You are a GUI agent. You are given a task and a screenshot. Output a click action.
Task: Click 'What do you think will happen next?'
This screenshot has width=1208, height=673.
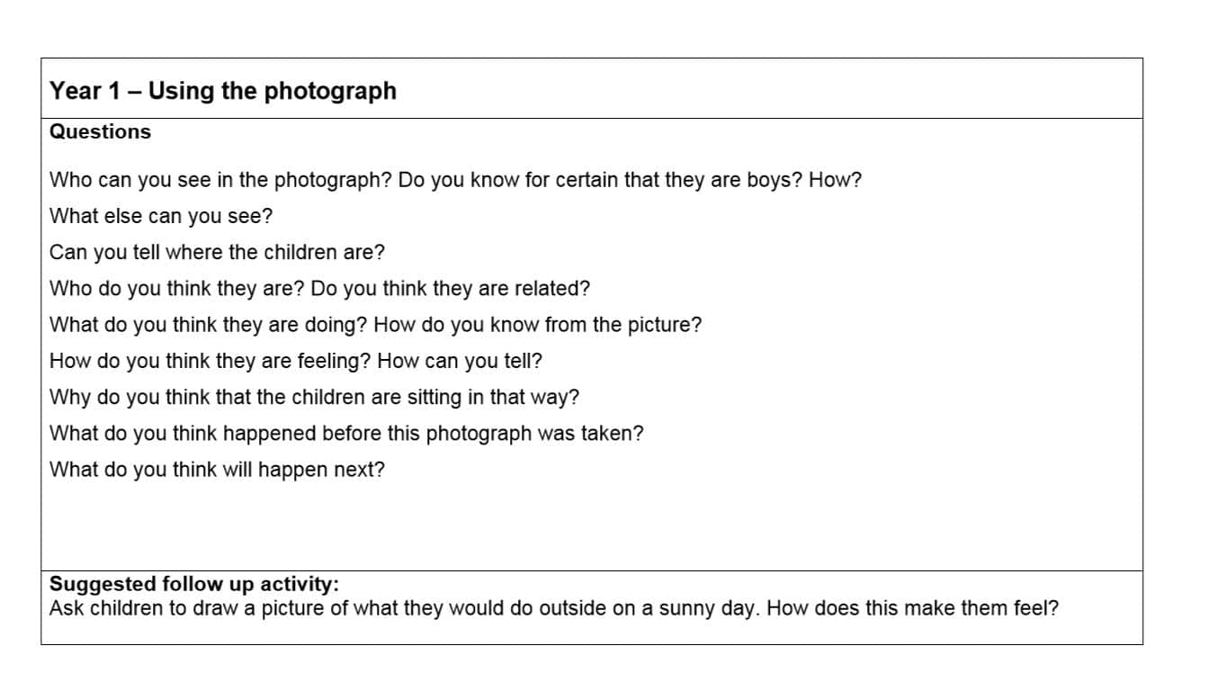pyautogui.click(x=217, y=470)
